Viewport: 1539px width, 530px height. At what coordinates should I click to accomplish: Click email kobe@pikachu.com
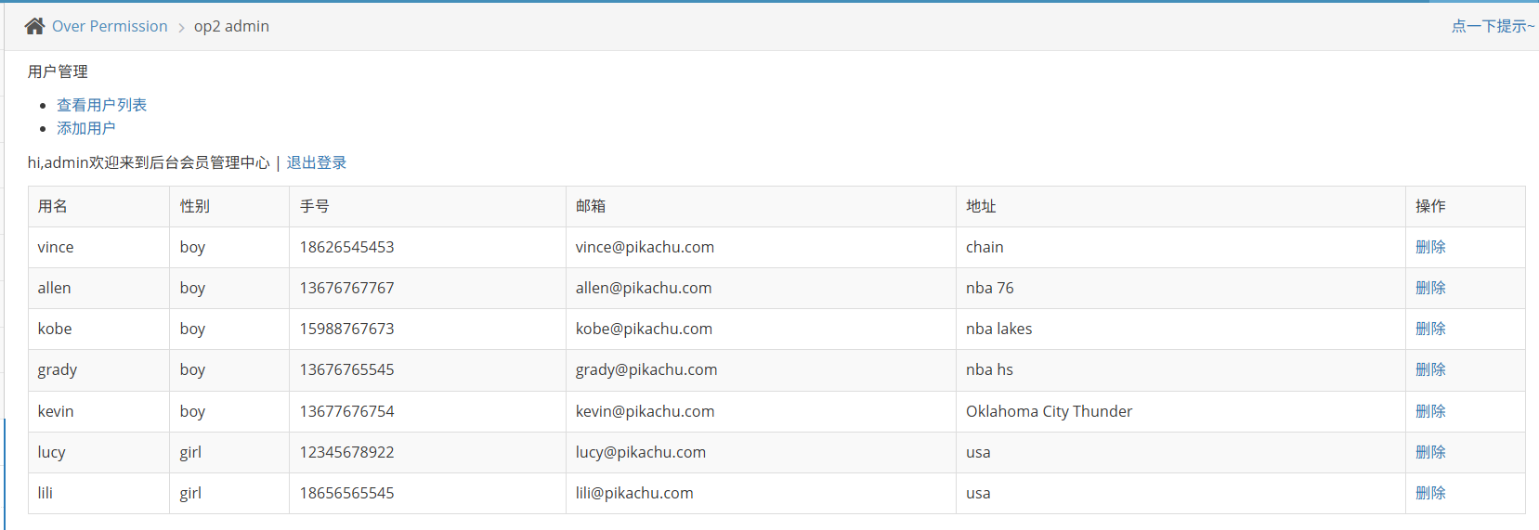point(644,329)
